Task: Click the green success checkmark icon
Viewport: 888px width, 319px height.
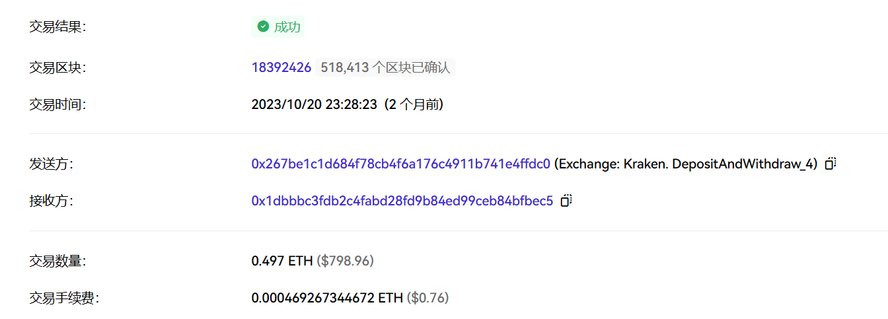Action: pos(263,26)
